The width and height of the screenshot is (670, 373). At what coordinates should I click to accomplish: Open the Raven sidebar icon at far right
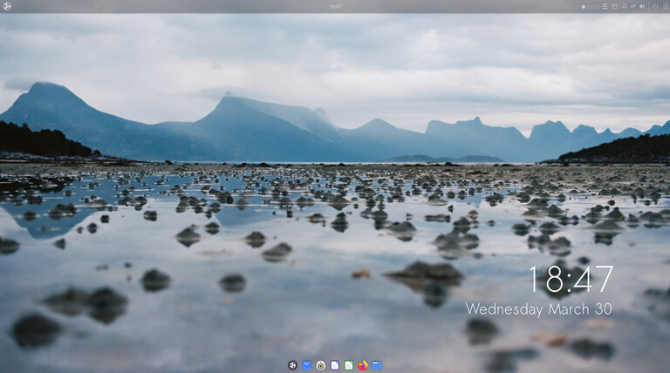point(666,6)
